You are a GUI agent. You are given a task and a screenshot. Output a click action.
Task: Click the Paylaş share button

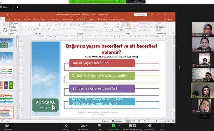(x=167, y=19)
